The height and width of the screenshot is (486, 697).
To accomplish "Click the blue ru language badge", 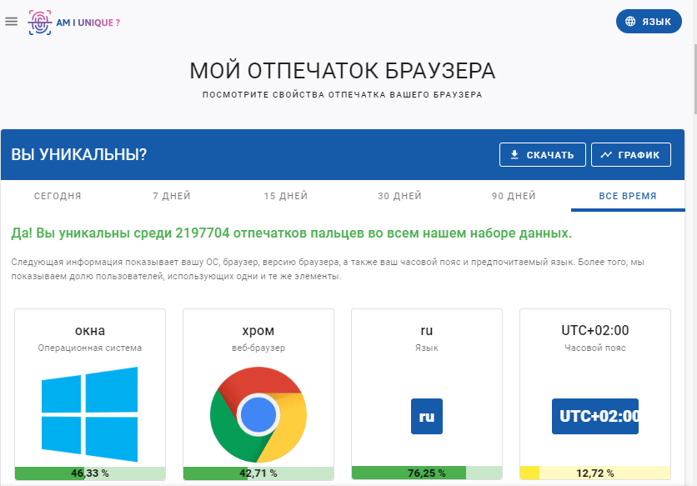I will [x=427, y=416].
